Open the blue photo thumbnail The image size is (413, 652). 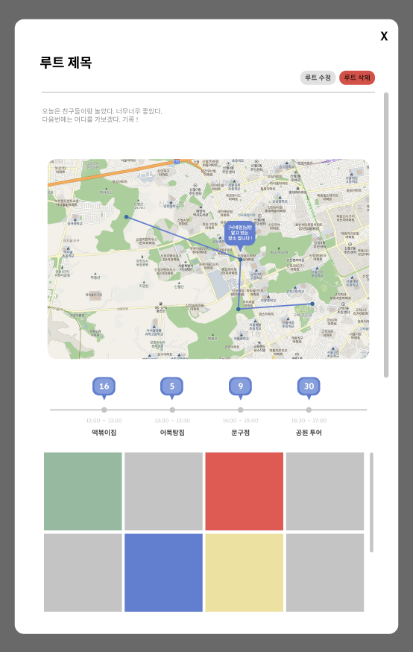[x=164, y=573]
